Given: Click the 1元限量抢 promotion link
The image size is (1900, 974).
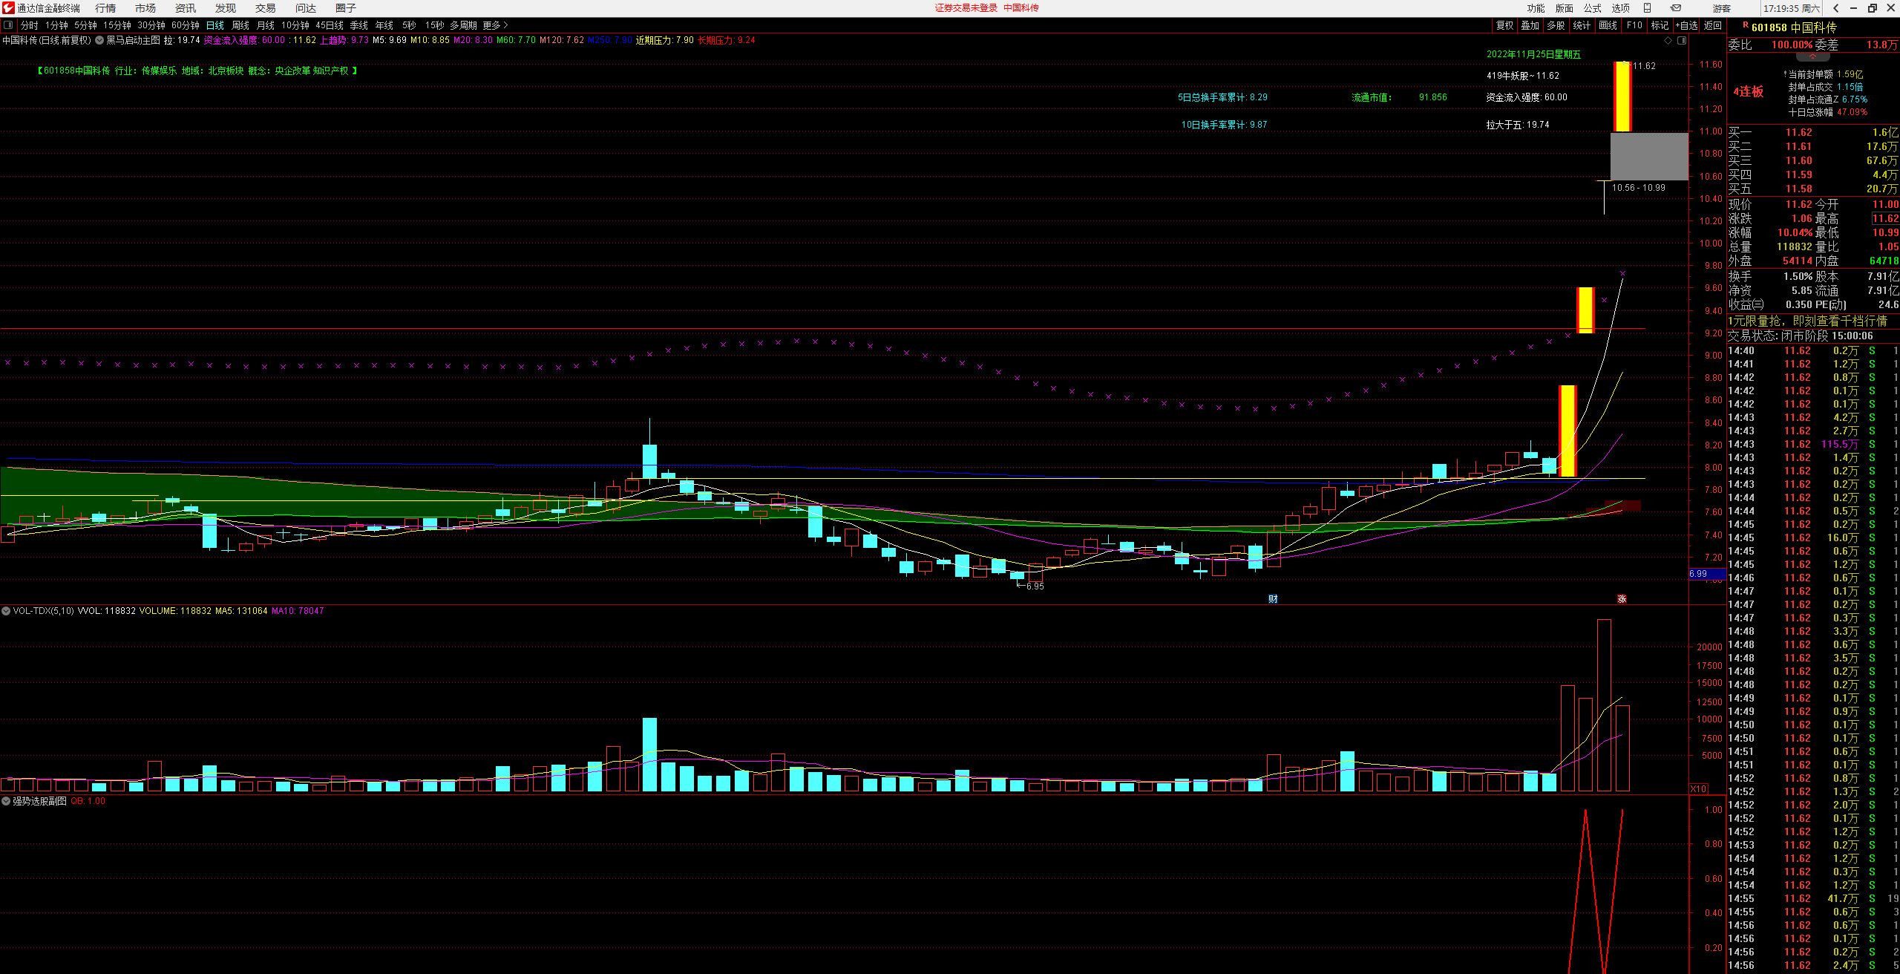Looking at the screenshot, I should click(1806, 321).
